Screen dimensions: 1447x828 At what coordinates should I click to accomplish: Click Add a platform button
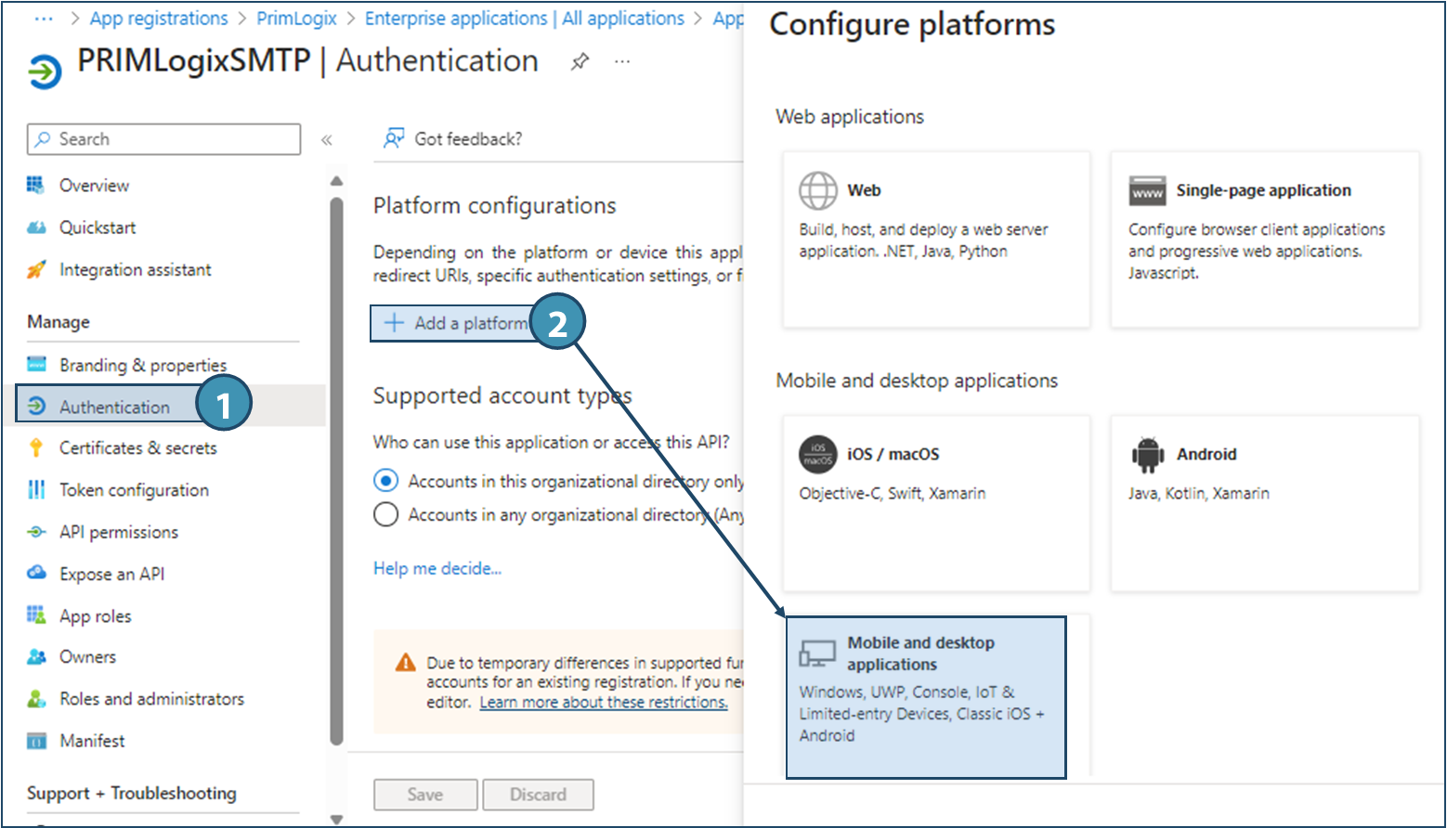[x=457, y=323]
